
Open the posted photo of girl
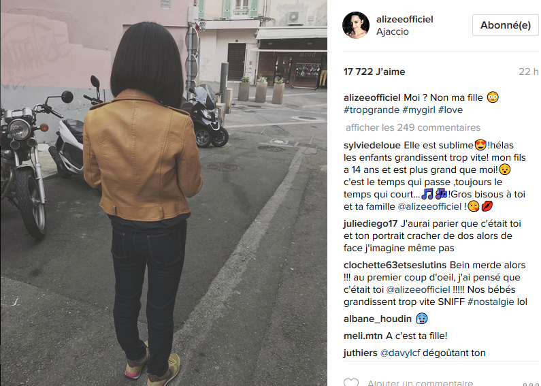pyautogui.click(x=163, y=193)
